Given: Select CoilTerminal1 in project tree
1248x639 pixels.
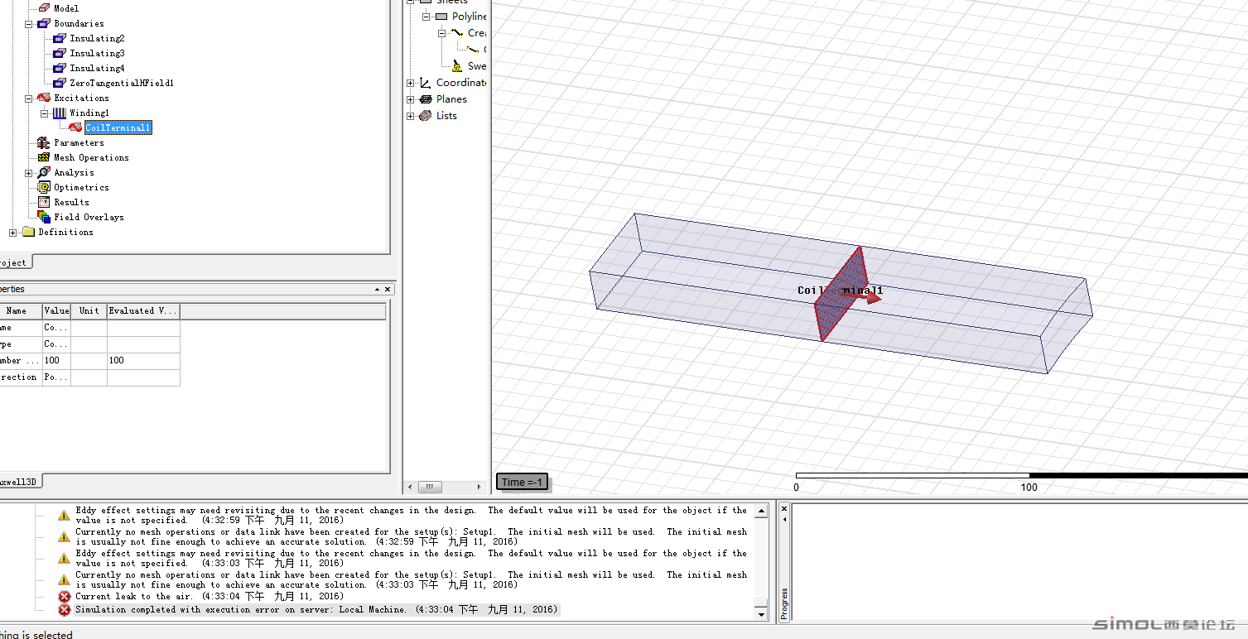Looking at the screenshot, I should click(118, 127).
